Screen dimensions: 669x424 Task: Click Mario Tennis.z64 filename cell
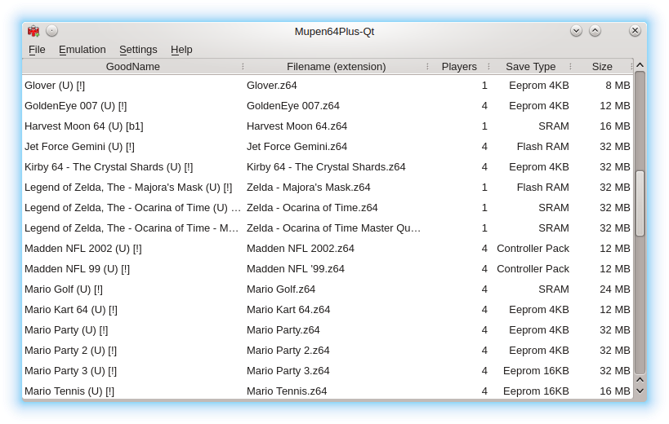coord(286,391)
